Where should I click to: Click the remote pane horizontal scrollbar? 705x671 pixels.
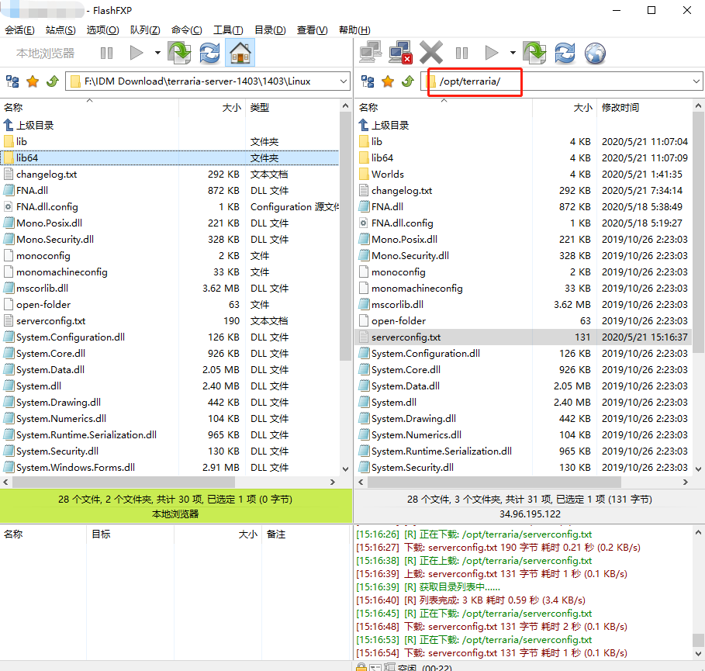tap(494, 482)
